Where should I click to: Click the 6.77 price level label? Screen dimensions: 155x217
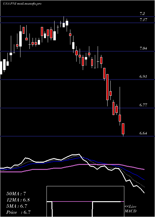click(x=143, y=105)
